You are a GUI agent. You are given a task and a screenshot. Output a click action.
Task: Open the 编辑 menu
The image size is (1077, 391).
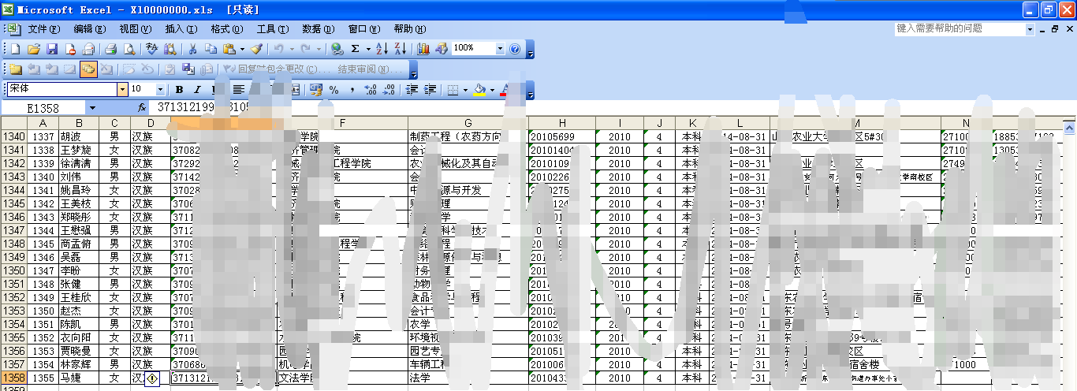[x=89, y=28]
